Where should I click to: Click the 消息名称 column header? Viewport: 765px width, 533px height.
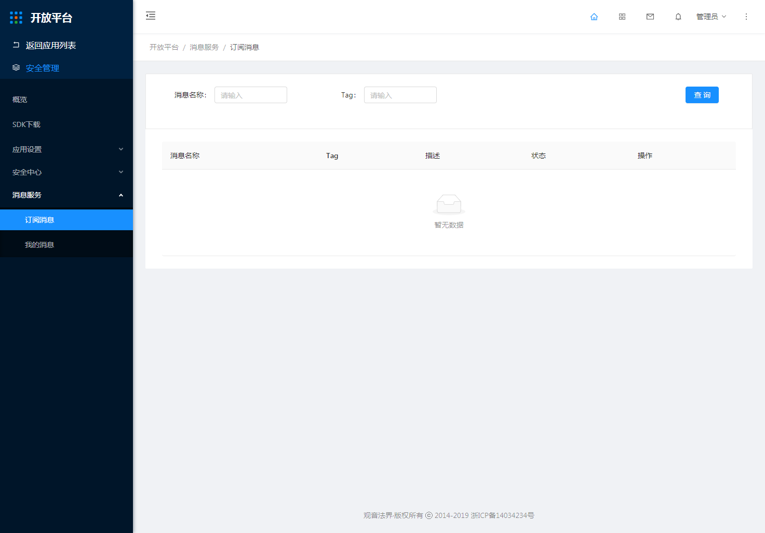[185, 156]
